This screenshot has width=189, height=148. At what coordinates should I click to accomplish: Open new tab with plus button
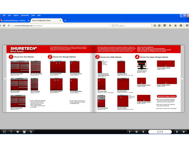(x=65, y=20)
